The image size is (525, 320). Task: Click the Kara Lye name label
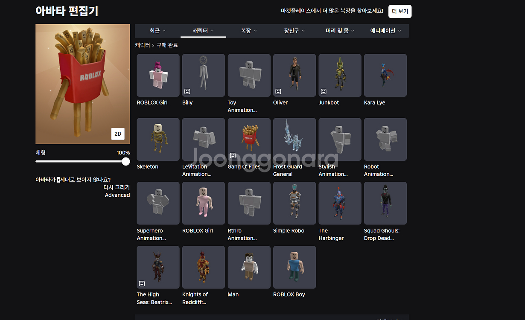coord(375,103)
